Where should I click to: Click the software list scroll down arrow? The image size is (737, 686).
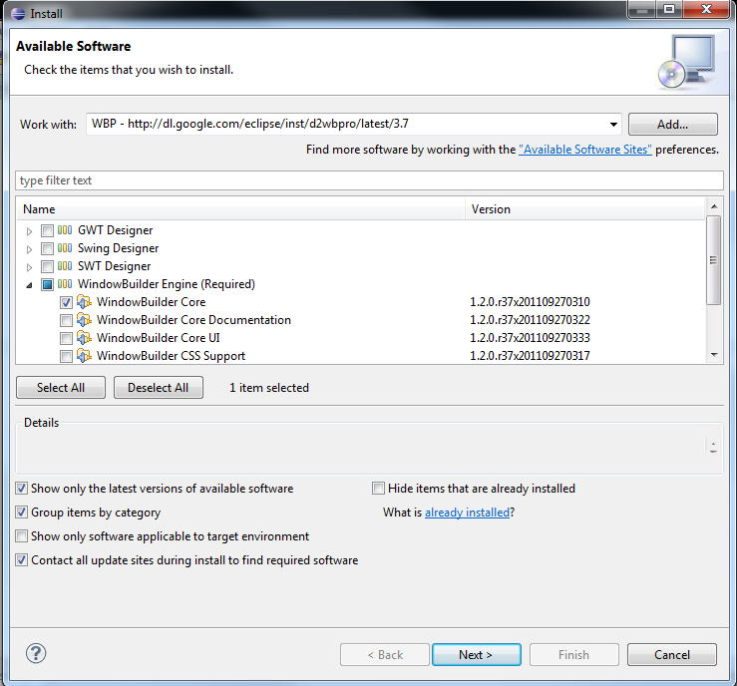coord(714,355)
